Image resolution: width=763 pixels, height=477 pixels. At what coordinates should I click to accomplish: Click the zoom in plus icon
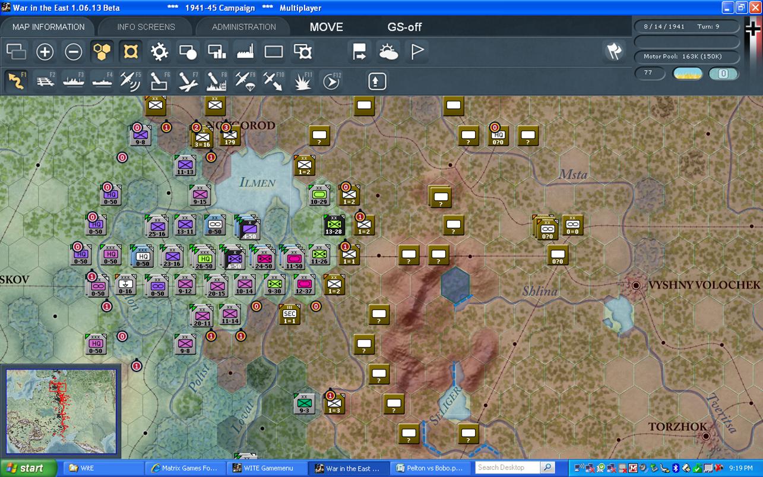[45, 52]
